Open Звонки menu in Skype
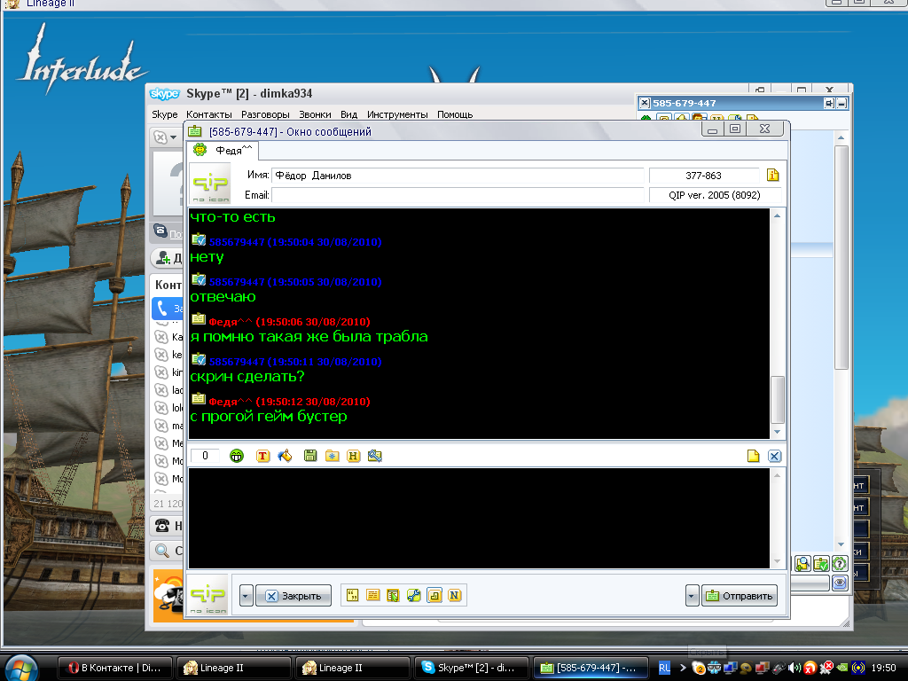The width and height of the screenshot is (908, 681). (x=315, y=114)
